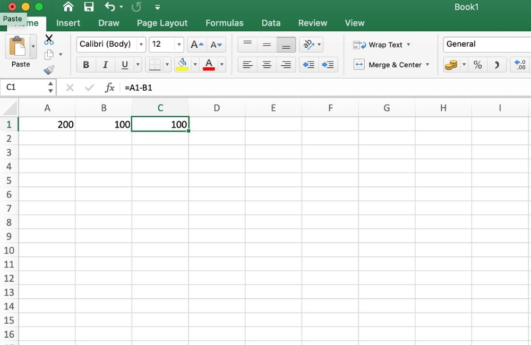This screenshot has width=531, height=345.
Task: Open underline style dropdown arrow
Action: point(138,65)
